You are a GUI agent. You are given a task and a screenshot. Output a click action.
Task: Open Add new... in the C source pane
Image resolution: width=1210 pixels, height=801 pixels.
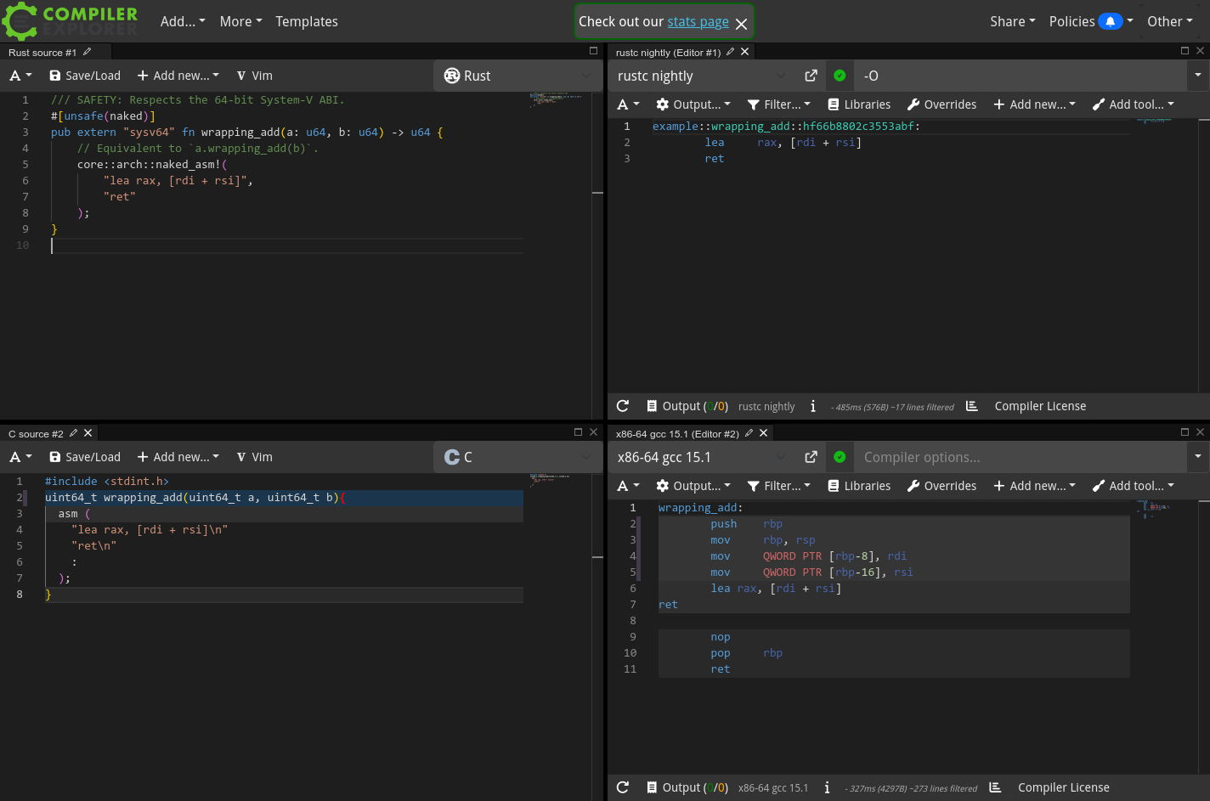click(178, 457)
